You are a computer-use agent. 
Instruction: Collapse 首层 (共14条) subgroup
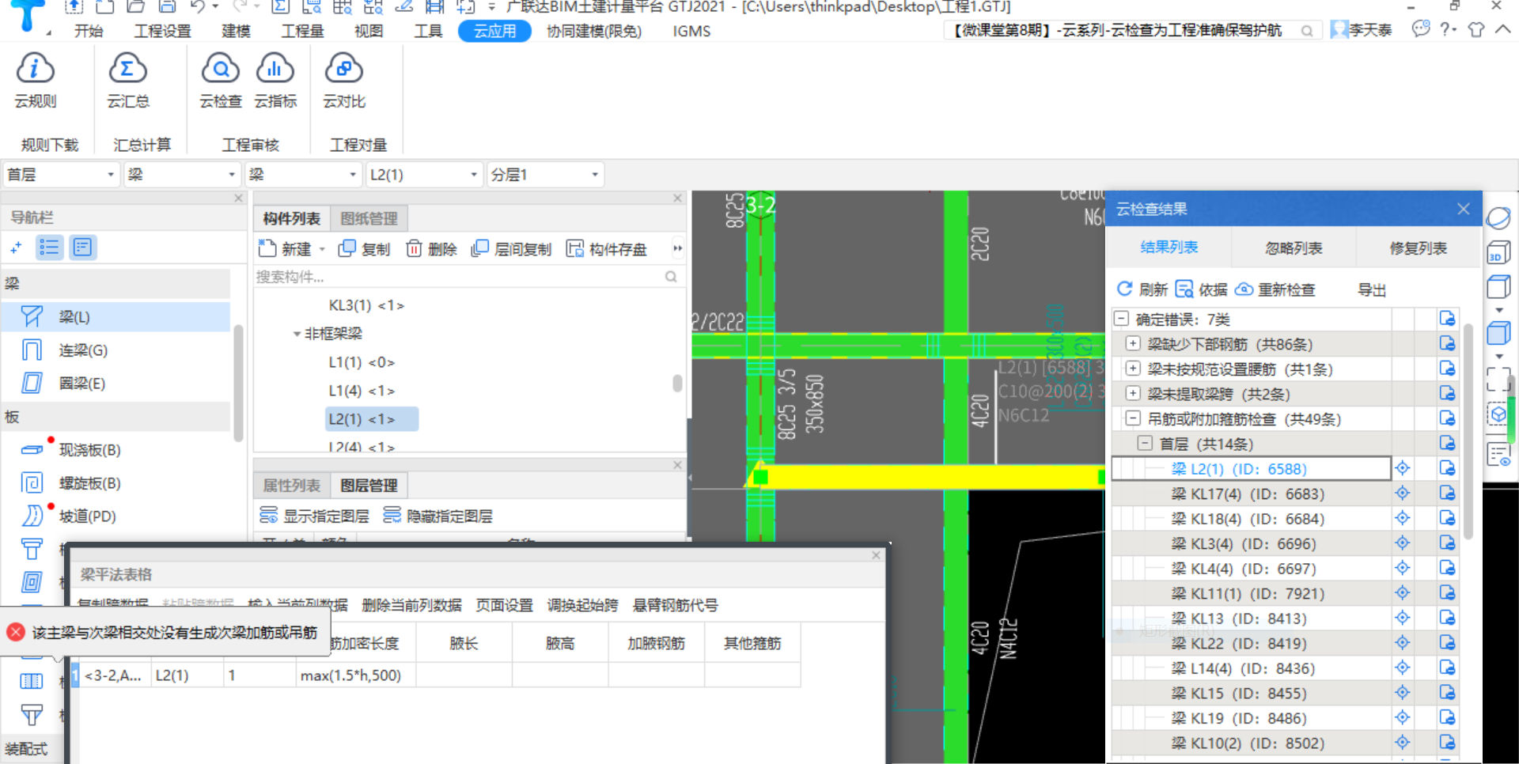click(1145, 444)
